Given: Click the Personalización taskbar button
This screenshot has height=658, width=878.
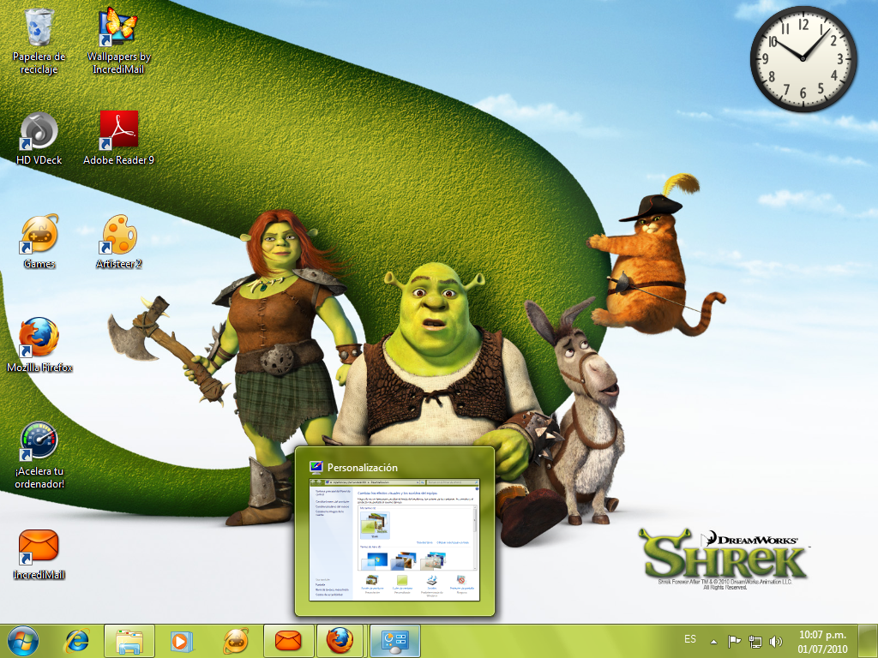Looking at the screenshot, I should point(394,641).
